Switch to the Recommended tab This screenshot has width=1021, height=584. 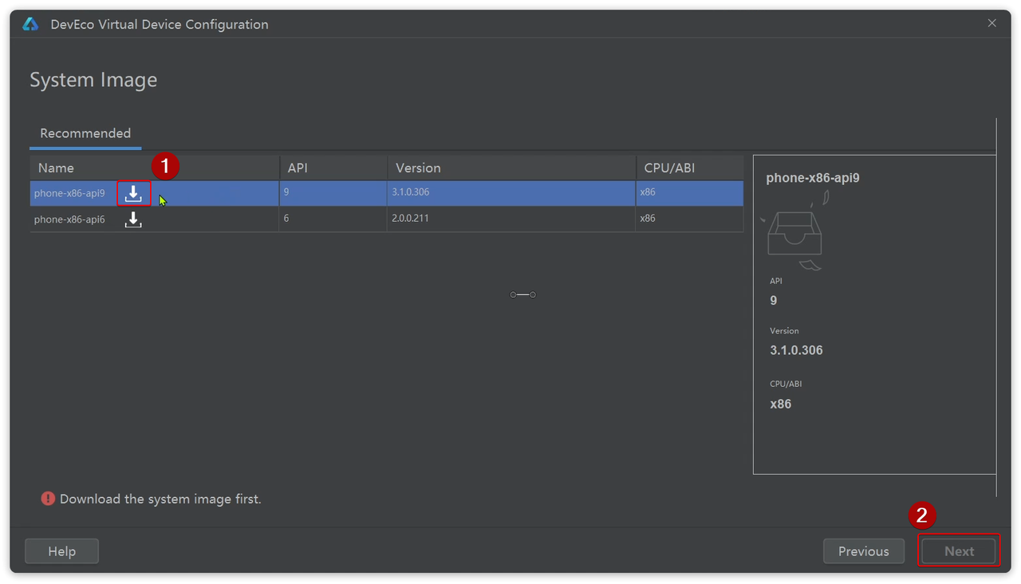click(85, 133)
